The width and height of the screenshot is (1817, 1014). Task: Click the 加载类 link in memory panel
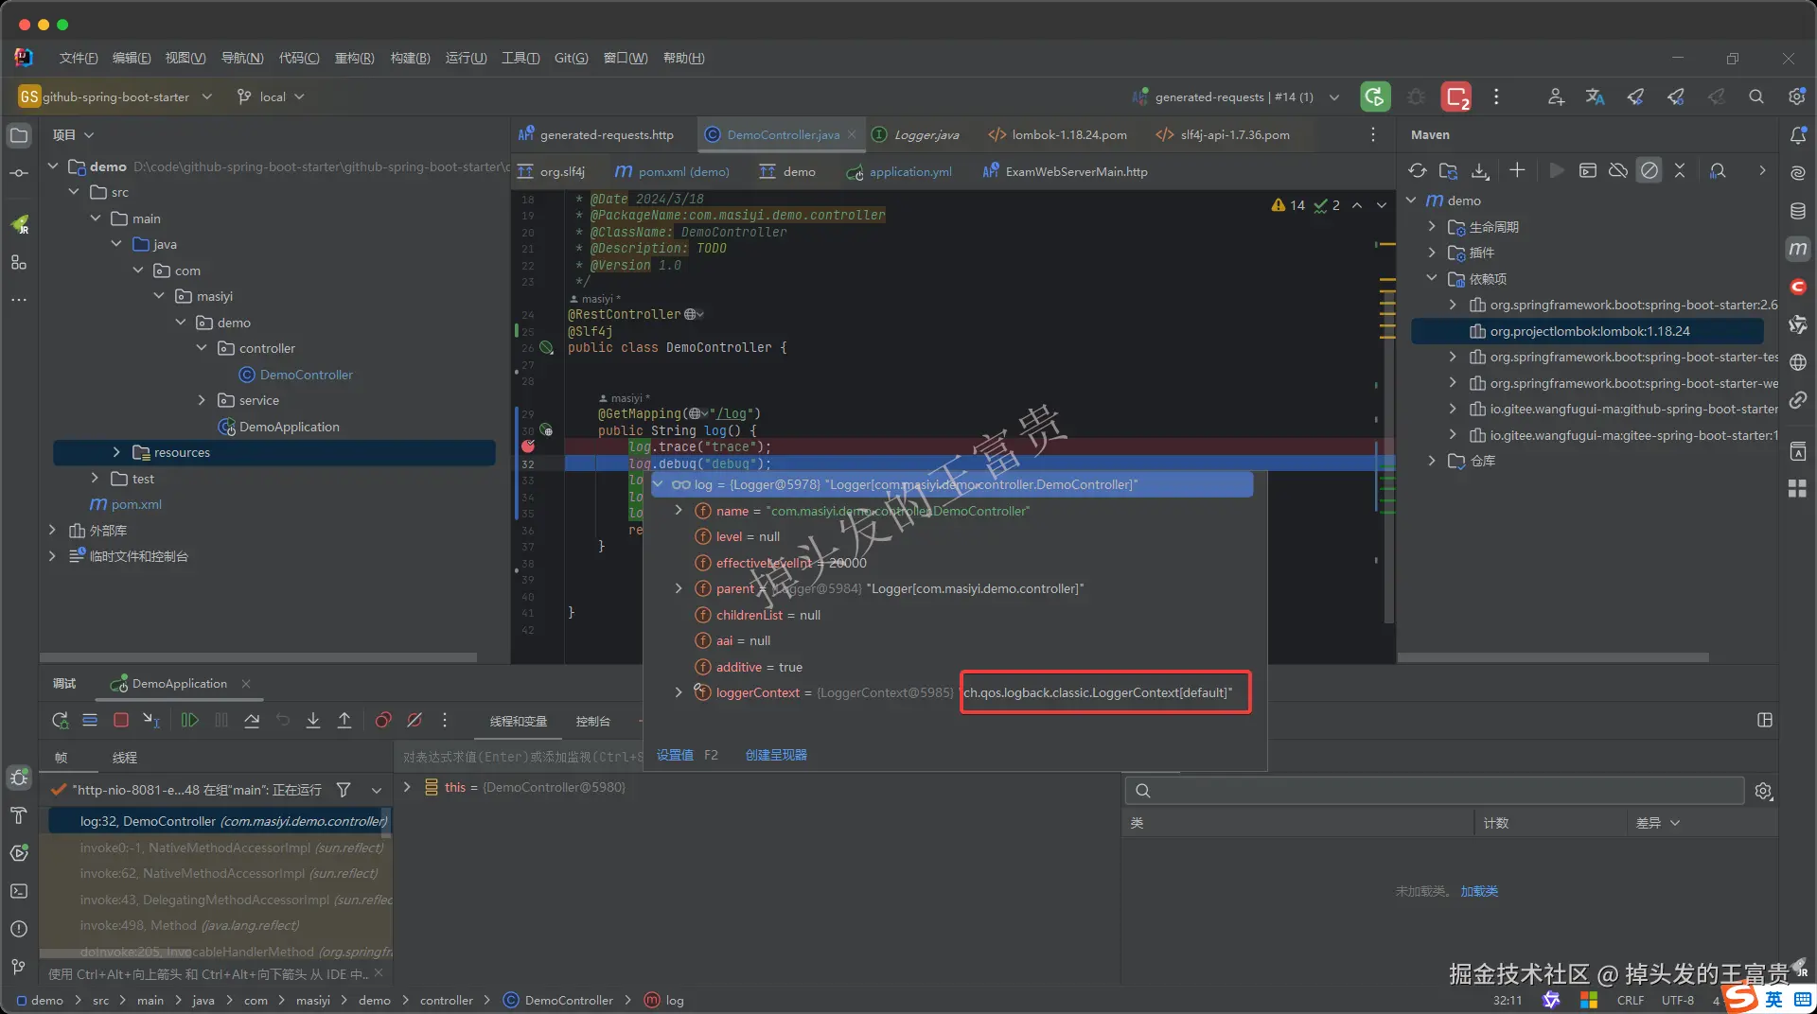1479,891
